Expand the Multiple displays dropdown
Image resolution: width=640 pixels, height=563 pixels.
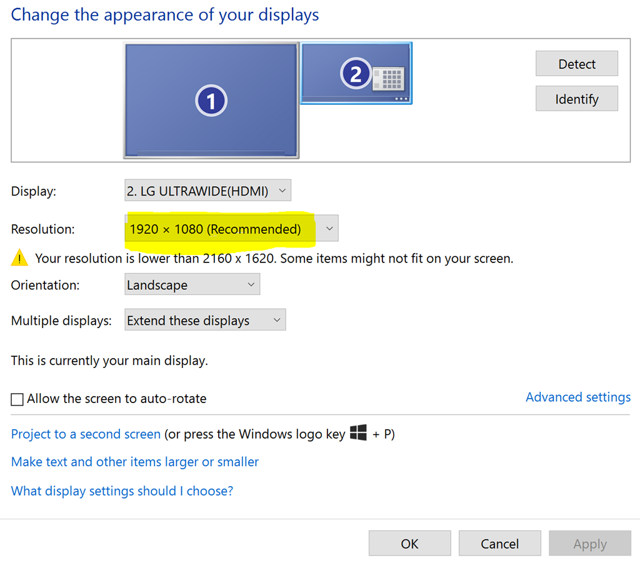[x=205, y=321]
